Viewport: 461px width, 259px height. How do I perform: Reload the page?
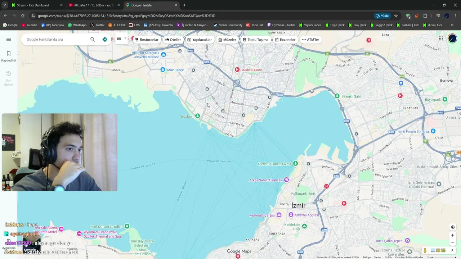(23, 16)
